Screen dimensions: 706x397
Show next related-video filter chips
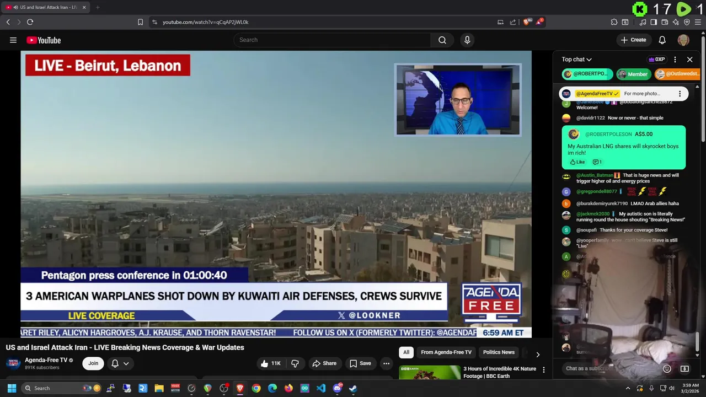538,355
